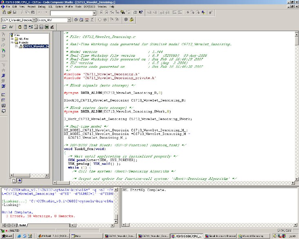Click the yellow Run person icon
Image resolution: width=299 pixels, height=239 pixels.
(131, 20)
